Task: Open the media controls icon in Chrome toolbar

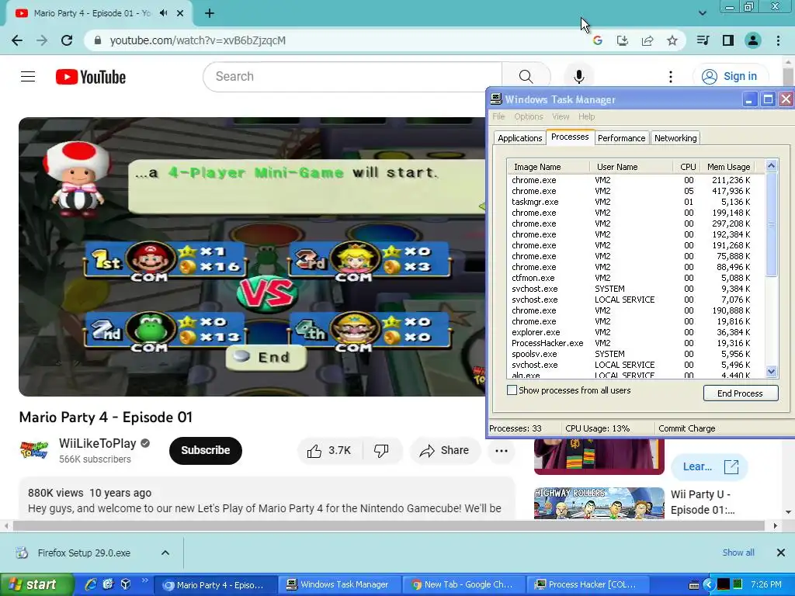Action: [703, 40]
